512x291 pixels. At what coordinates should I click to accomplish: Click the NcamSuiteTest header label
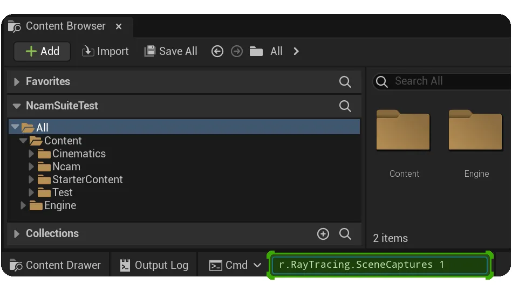(62, 106)
